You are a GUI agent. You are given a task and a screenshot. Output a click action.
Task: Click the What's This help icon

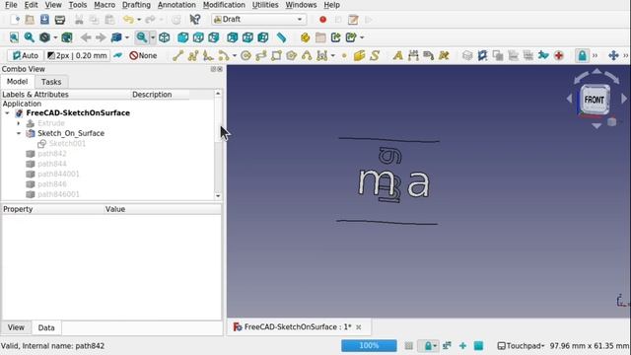coord(195,20)
